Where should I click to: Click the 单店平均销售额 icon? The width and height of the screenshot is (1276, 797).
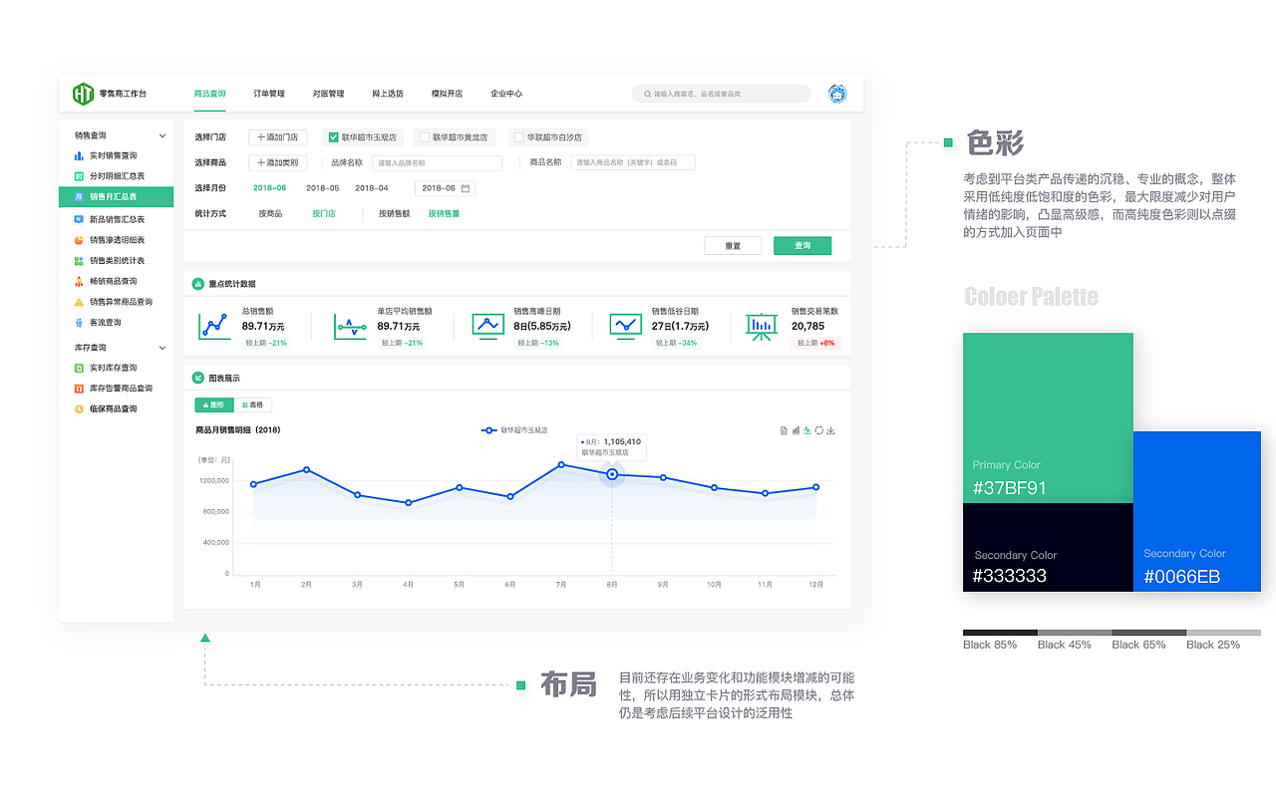pos(350,327)
